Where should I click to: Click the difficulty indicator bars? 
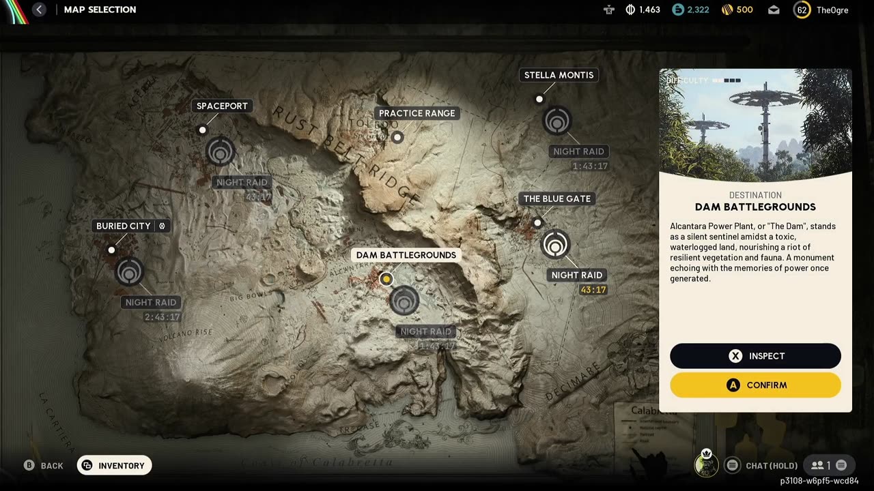pos(727,80)
